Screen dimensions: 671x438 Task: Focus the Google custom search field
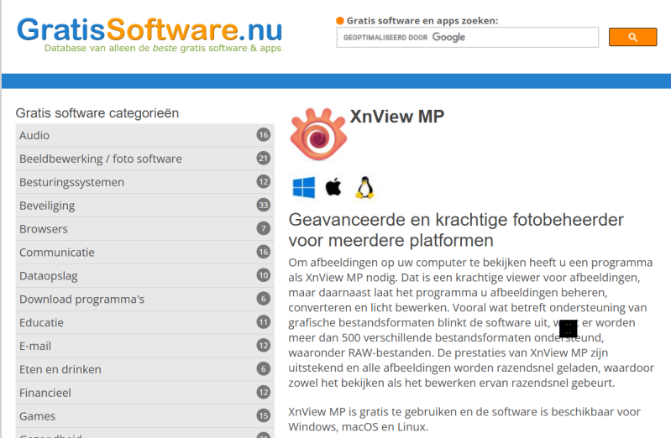click(467, 38)
